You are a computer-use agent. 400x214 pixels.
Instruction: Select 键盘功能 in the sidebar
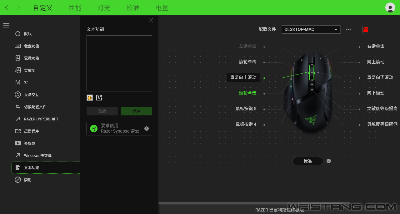31,46
